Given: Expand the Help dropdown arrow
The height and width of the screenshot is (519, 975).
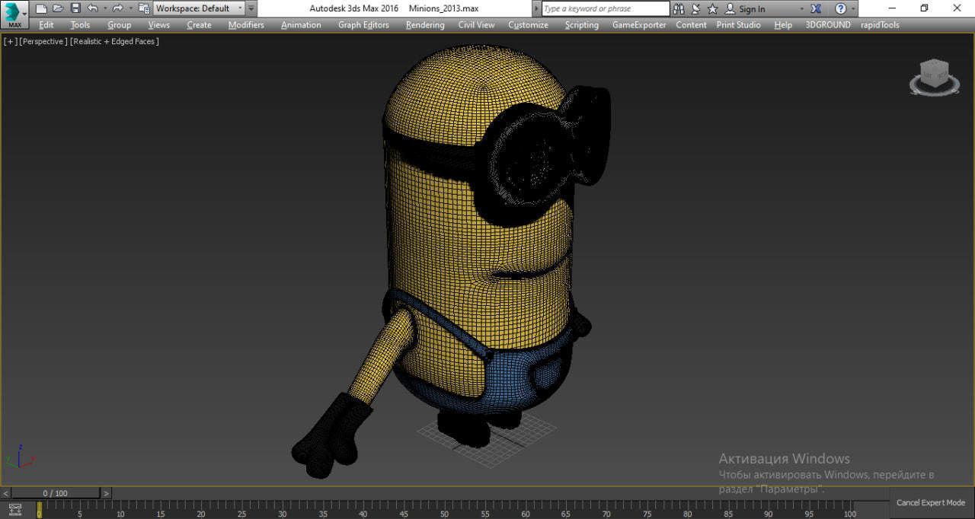Looking at the screenshot, I should tap(852, 8).
